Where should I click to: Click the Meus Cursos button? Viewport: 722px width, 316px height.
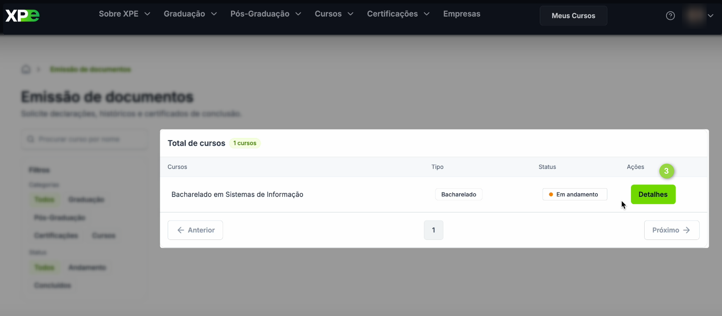point(573,16)
